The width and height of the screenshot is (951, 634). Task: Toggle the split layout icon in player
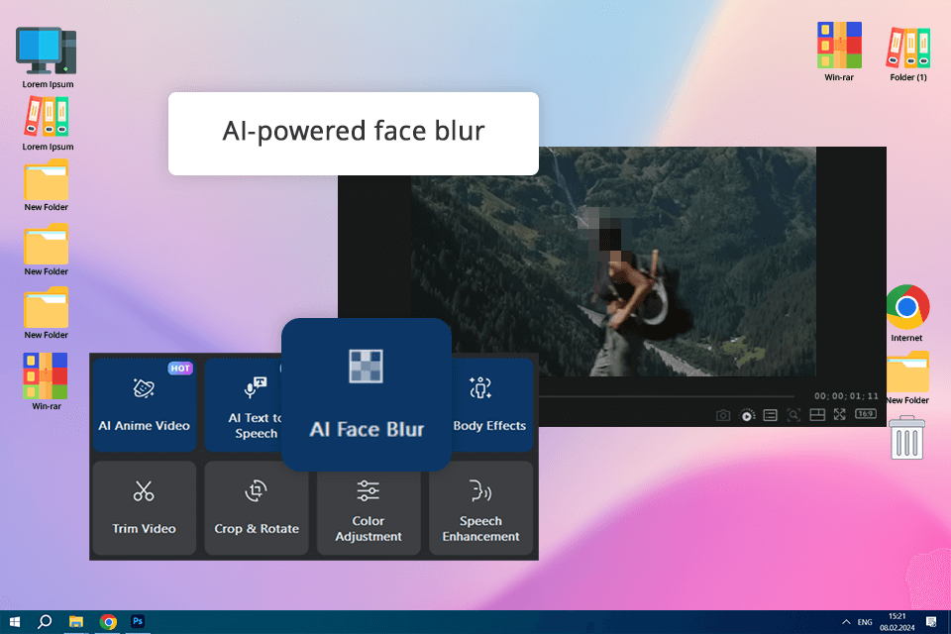pos(817,415)
